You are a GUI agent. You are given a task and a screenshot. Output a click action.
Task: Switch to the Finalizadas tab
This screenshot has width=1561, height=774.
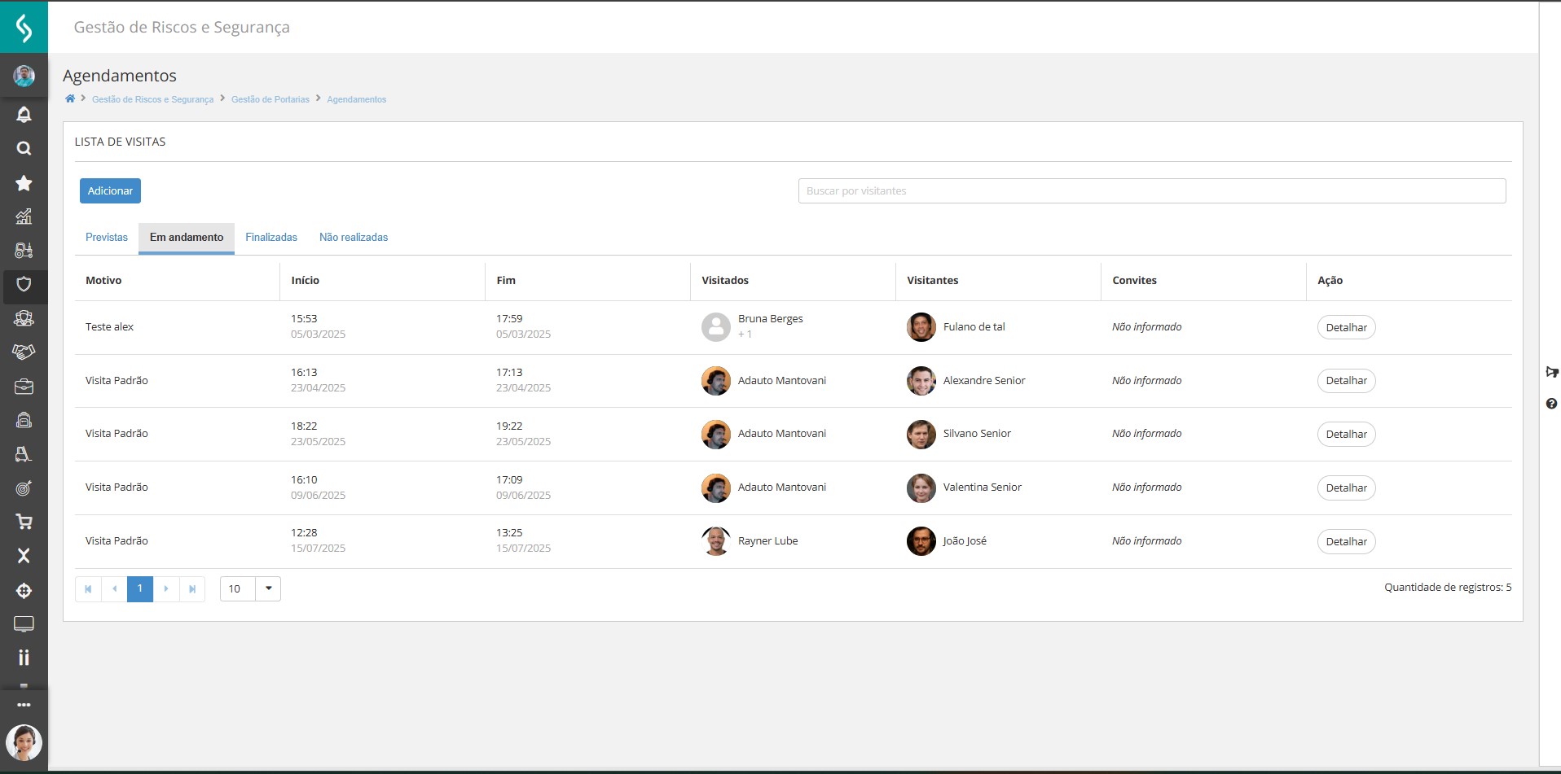pos(271,238)
